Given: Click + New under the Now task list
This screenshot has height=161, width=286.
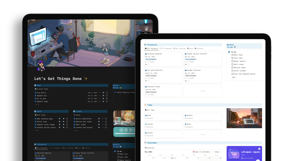Looking at the screenshot, I should [x=37, y=104].
